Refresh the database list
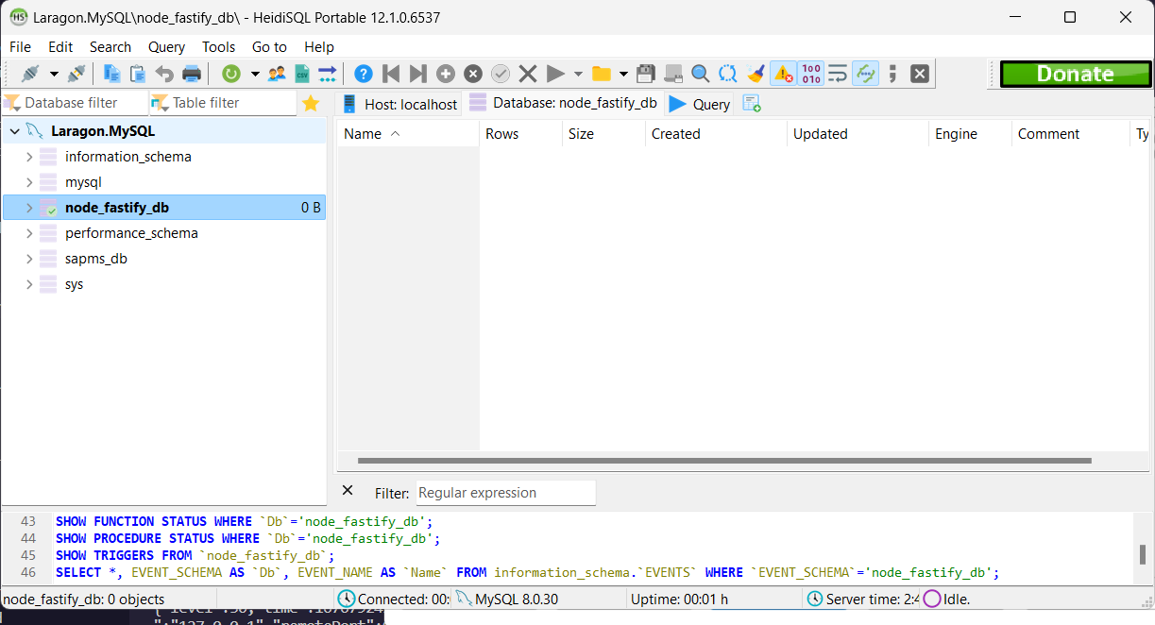The width and height of the screenshot is (1155, 625). [232, 73]
